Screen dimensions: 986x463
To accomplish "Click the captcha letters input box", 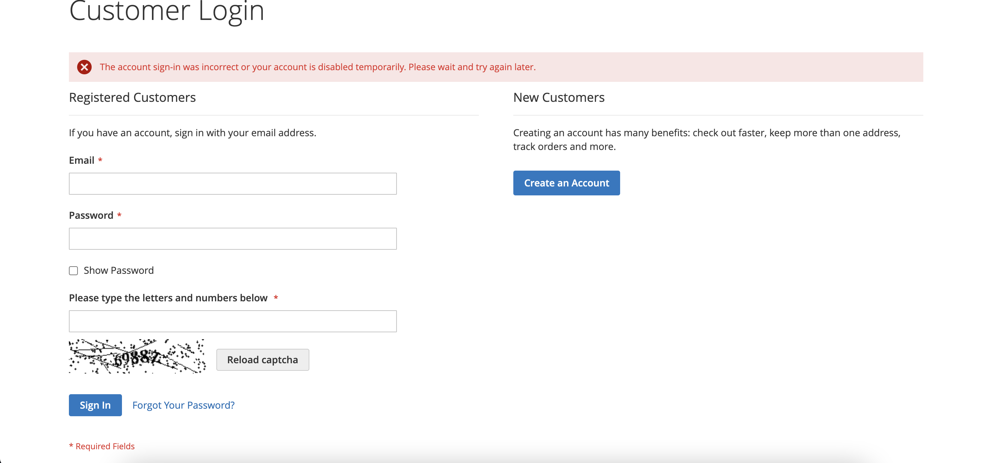I will (x=232, y=321).
